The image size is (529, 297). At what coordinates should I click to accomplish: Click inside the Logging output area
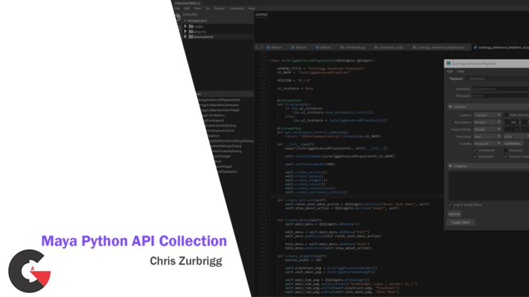[488, 186]
